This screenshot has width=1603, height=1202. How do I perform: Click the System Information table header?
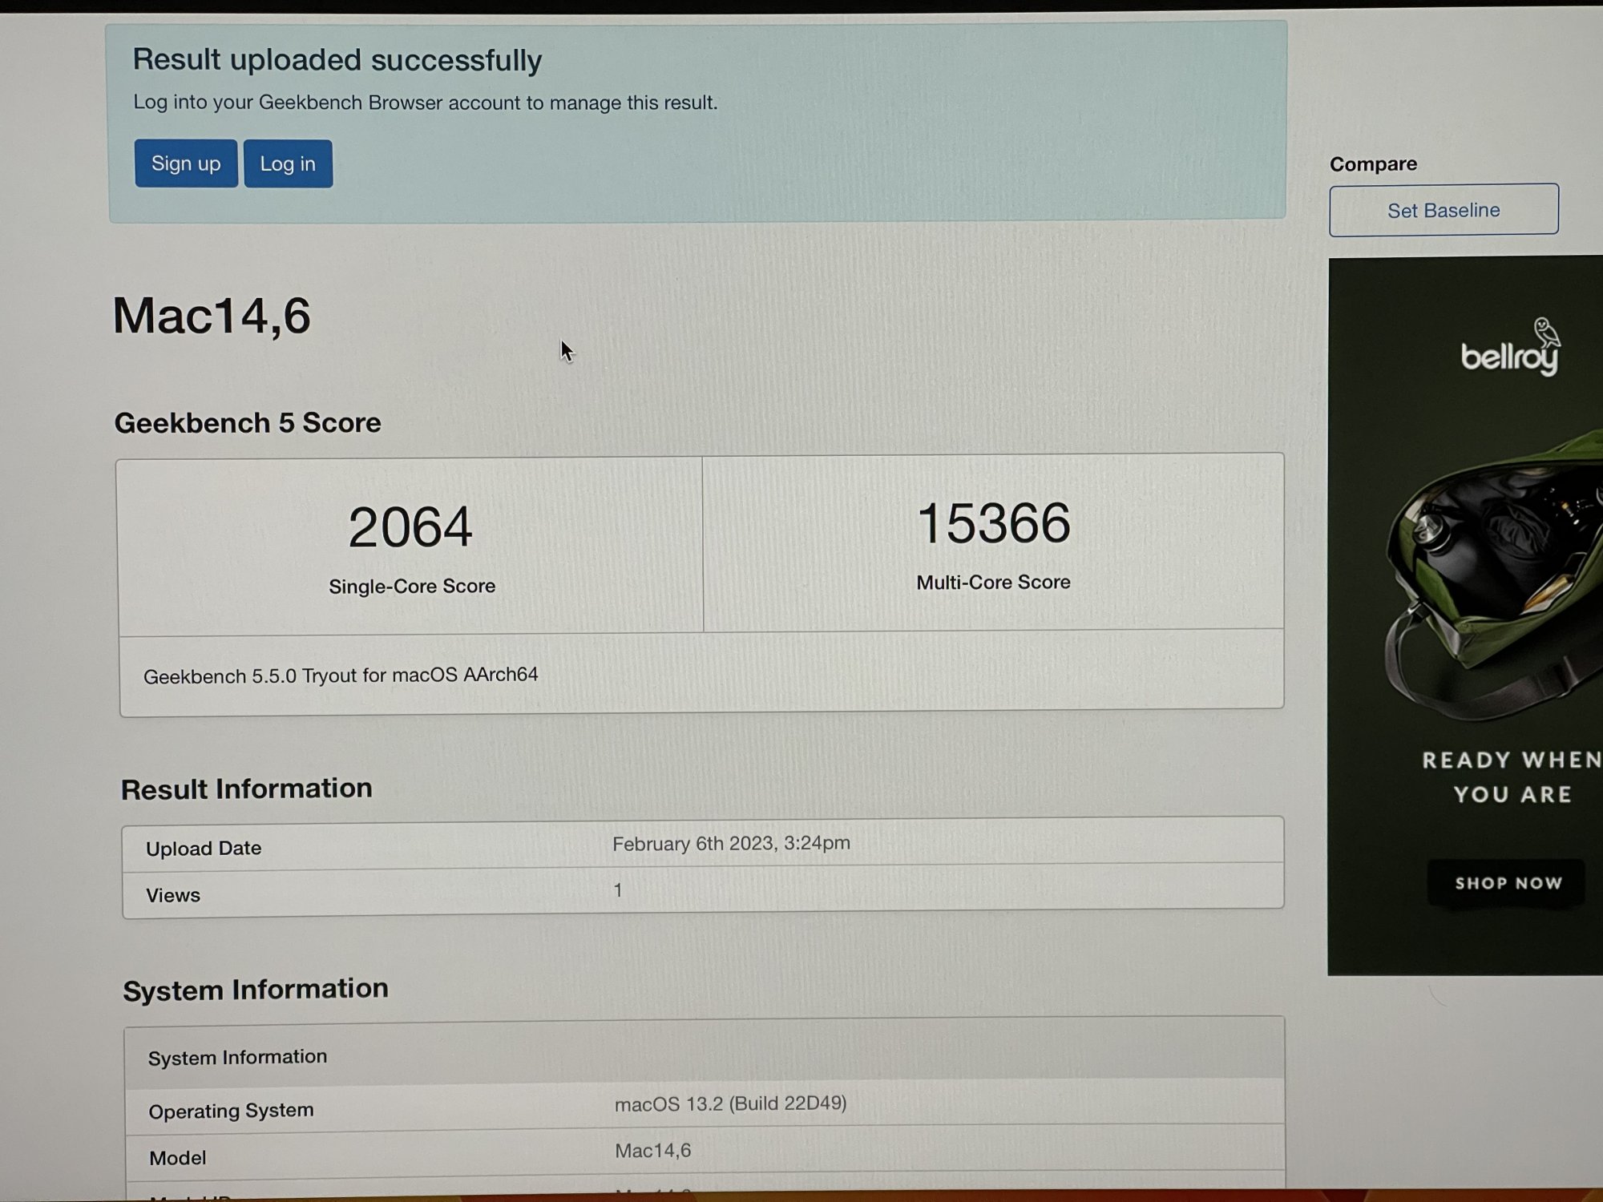tap(237, 1057)
